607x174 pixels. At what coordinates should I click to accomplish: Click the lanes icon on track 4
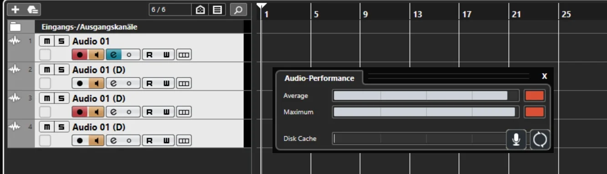coord(184,140)
